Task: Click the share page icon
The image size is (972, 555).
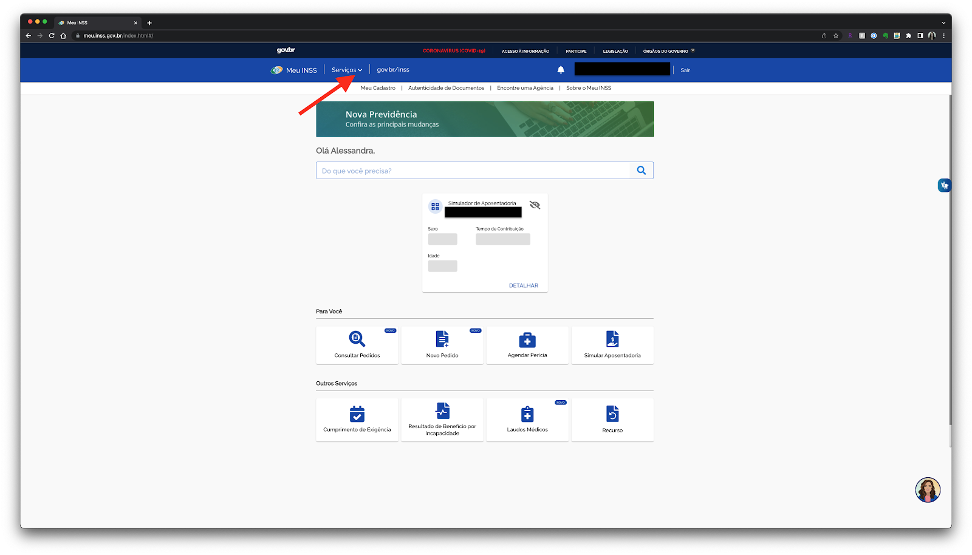Action: tap(824, 36)
